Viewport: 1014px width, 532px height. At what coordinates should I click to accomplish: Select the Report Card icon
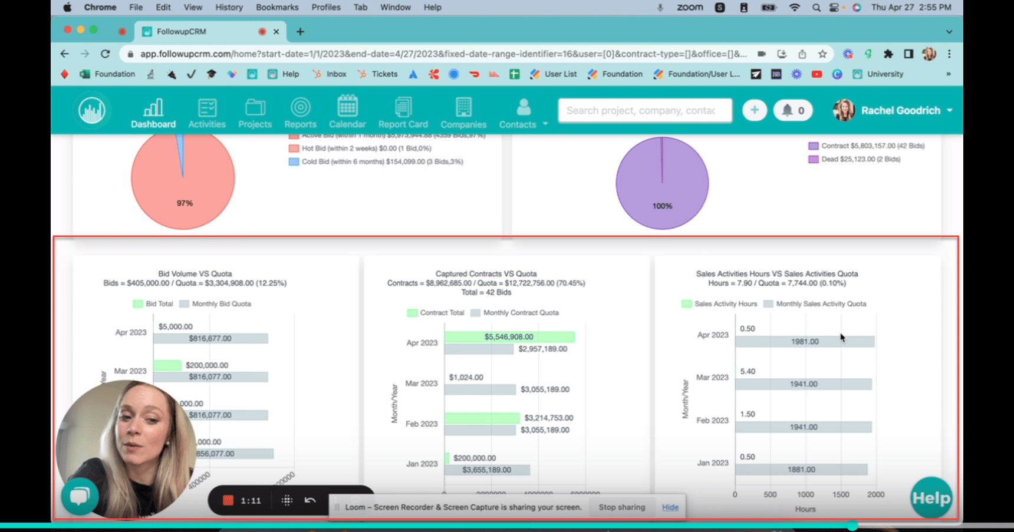coord(403,112)
